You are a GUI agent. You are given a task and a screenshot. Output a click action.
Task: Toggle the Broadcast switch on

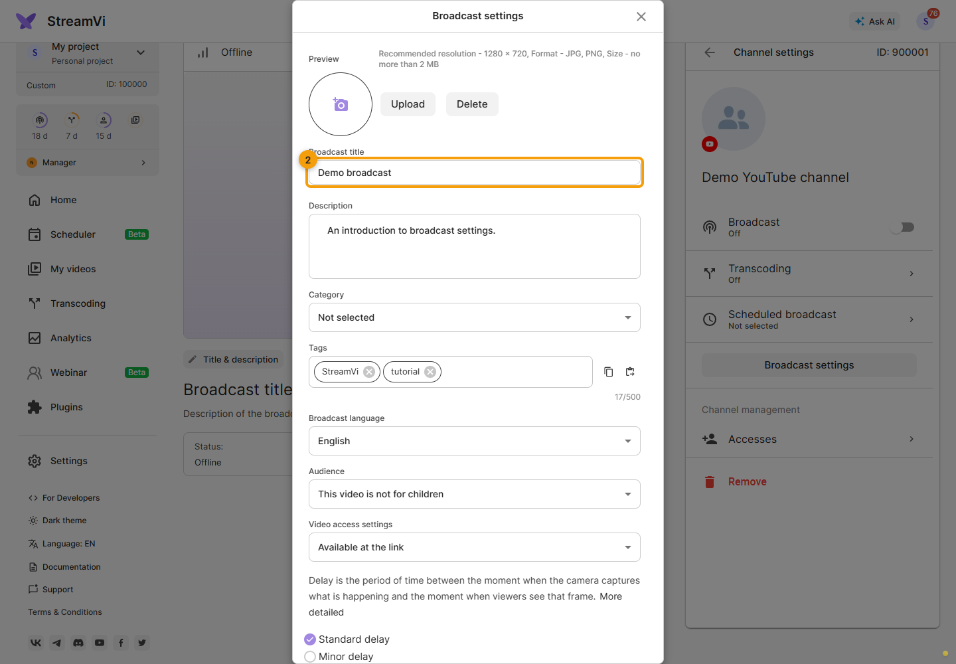tap(903, 227)
